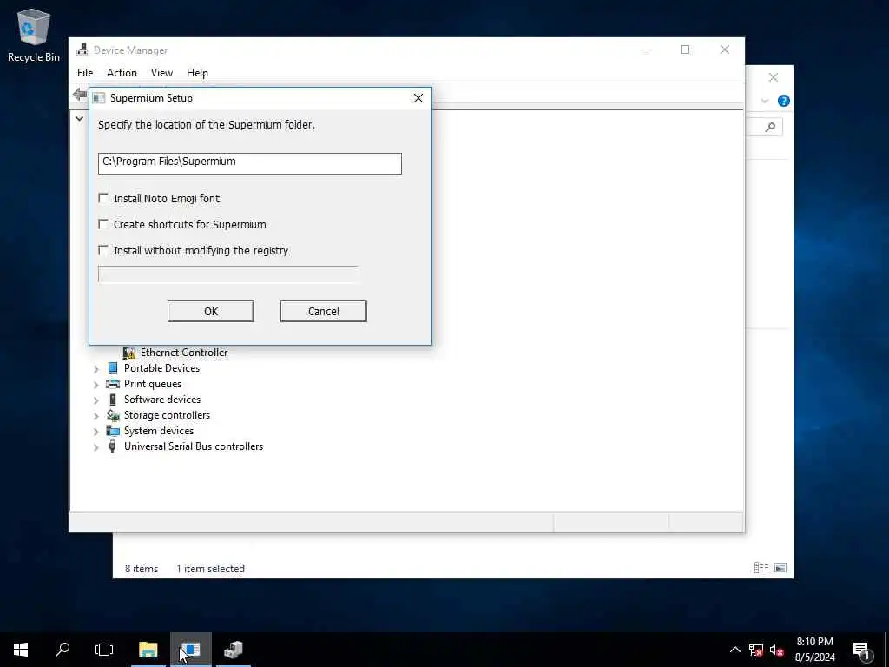Expand System devices category
This screenshot has height=667, width=889.
[x=95, y=432]
